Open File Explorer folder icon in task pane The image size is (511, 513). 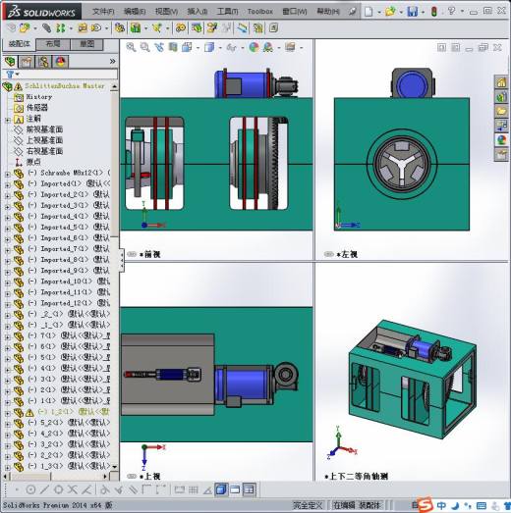pos(501,111)
